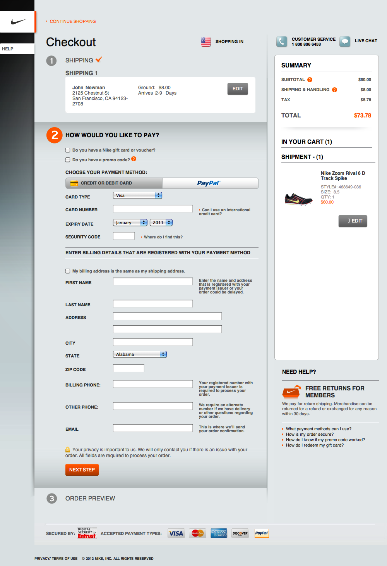This screenshot has height=566, width=387.
Task: Click into the City field
Action: click(153, 342)
